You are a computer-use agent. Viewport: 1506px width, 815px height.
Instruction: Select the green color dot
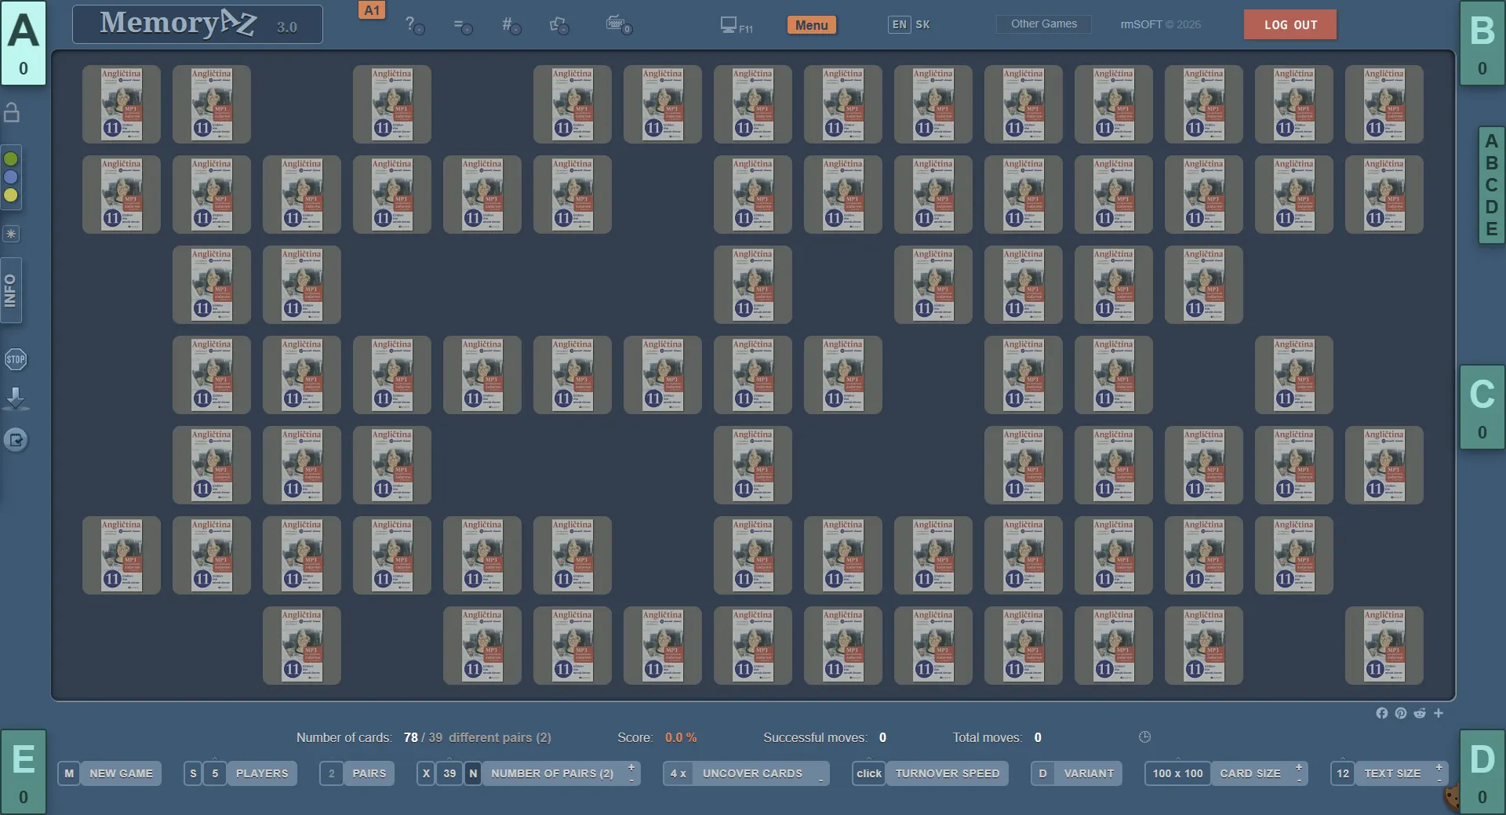click(11, 159)
